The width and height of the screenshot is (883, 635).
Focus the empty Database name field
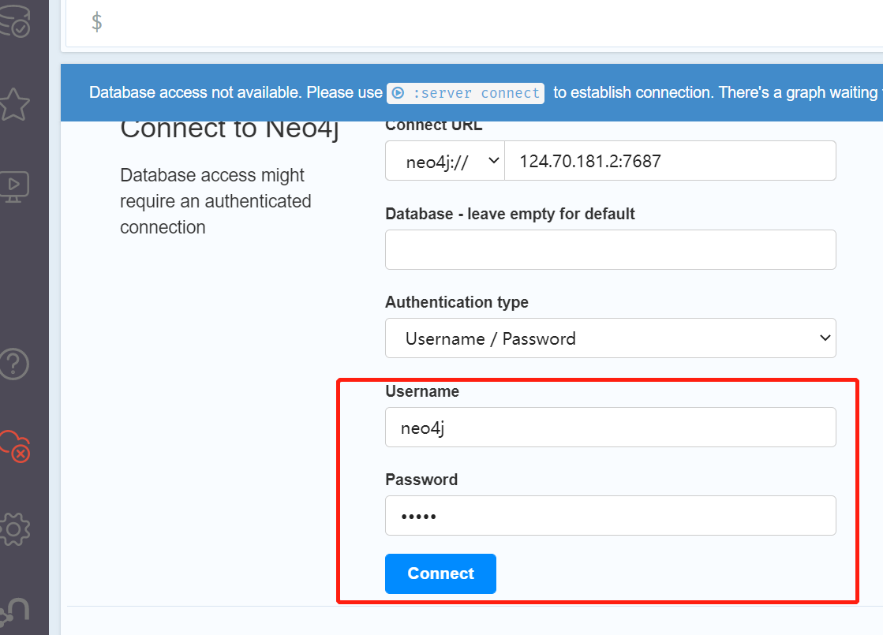[x=610, y=250]
